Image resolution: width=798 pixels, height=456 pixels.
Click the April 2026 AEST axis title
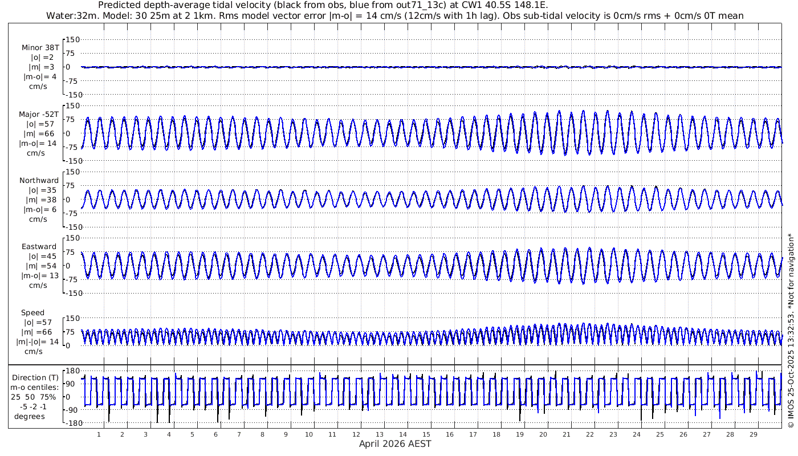point(394,444)
